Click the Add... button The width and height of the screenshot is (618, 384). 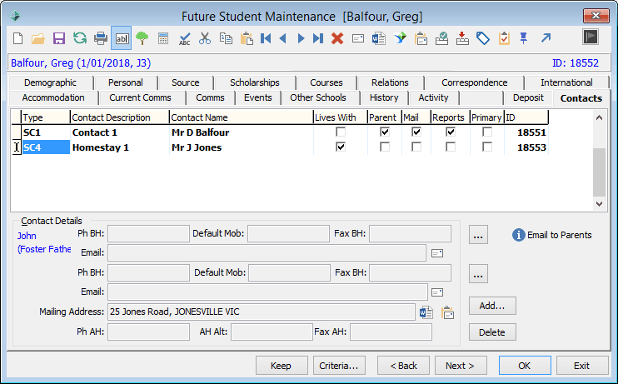492,306
